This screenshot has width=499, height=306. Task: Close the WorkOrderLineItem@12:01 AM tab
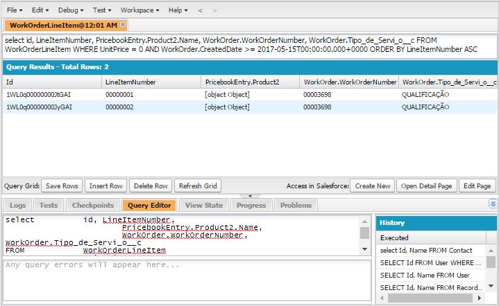pos(123,24)
